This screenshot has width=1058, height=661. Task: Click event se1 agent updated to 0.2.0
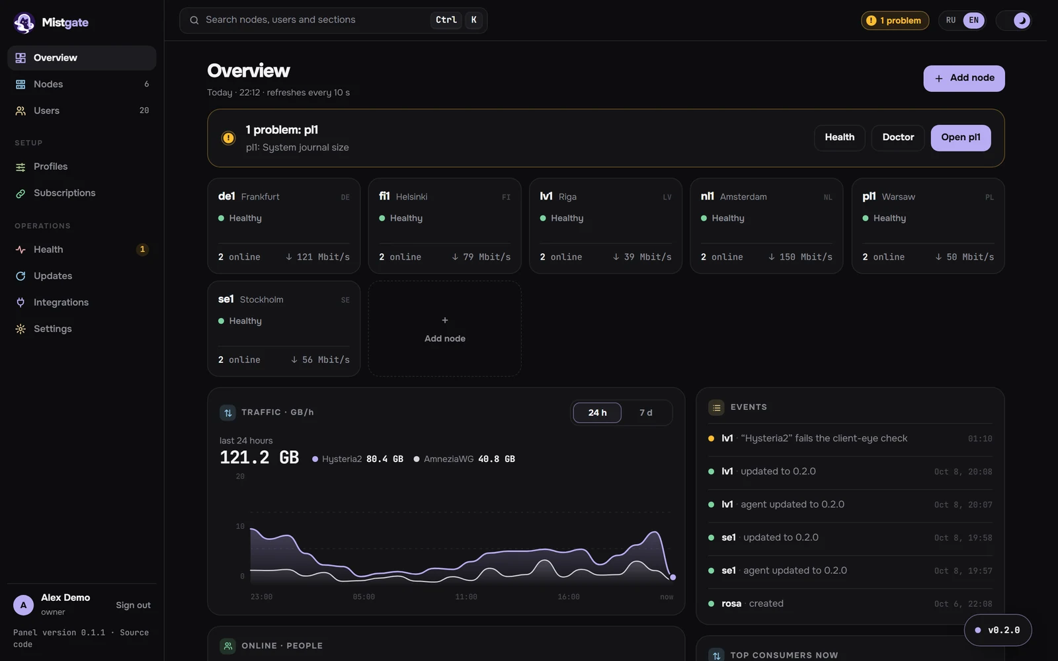pyautogui.click(x=850, y=571)
